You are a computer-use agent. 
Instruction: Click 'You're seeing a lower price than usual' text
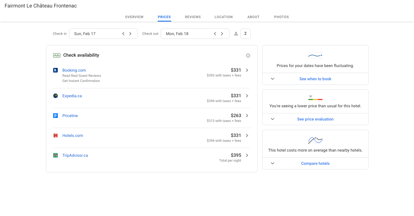(315, 106)
